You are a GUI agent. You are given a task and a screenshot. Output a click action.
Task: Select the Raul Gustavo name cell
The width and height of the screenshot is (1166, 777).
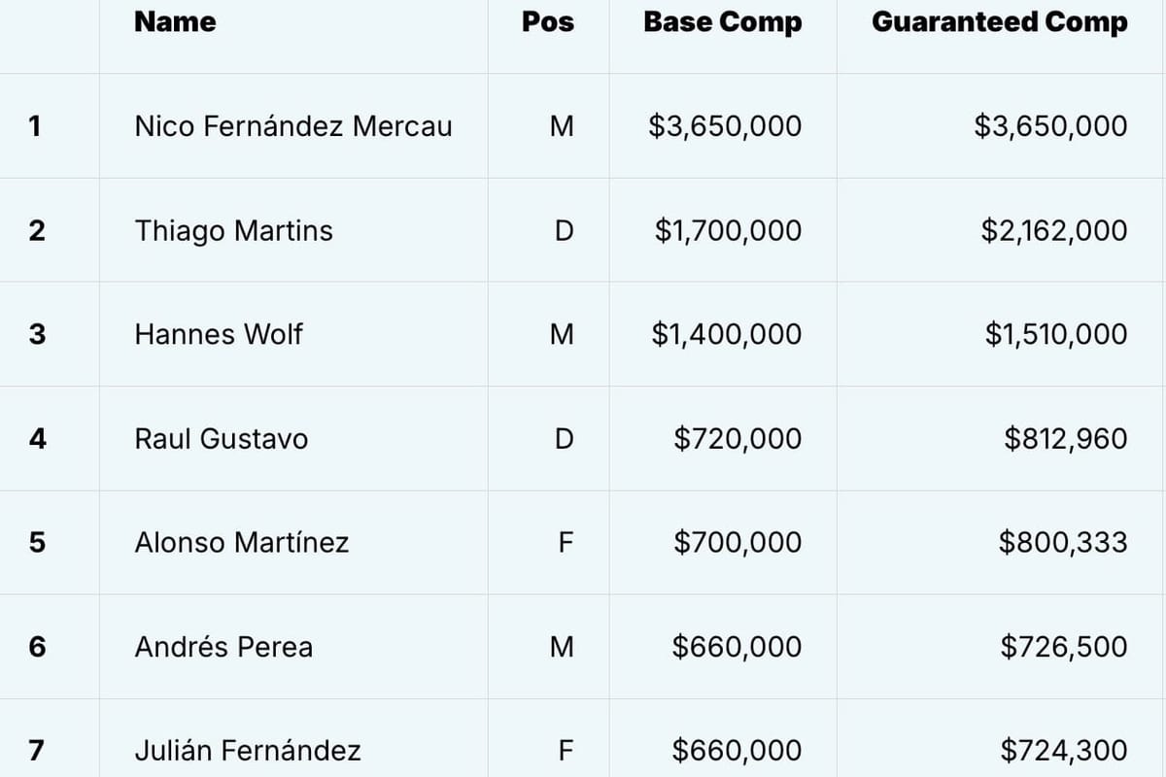pos(221,439)
